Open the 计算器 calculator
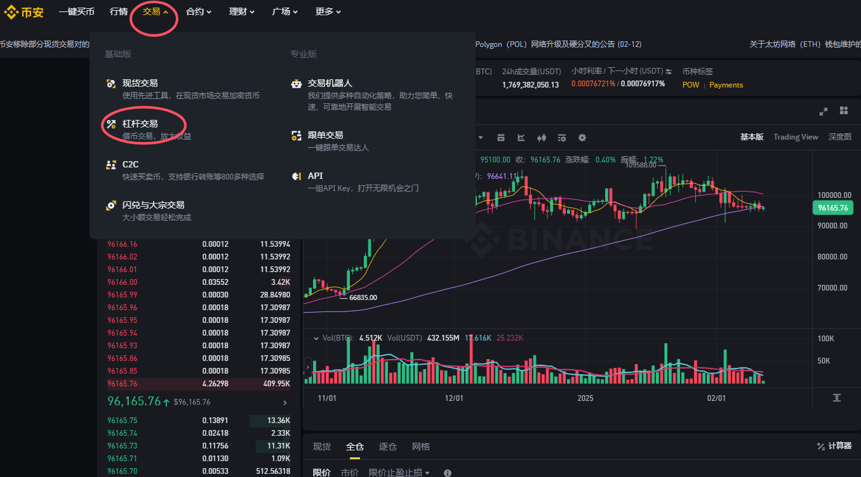861x477 pixels. click(834, 447)
